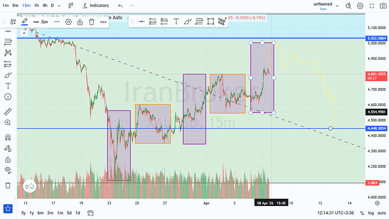Set date range to 6m
Viewport: 389px width, 219px height.
click(41, 213)
